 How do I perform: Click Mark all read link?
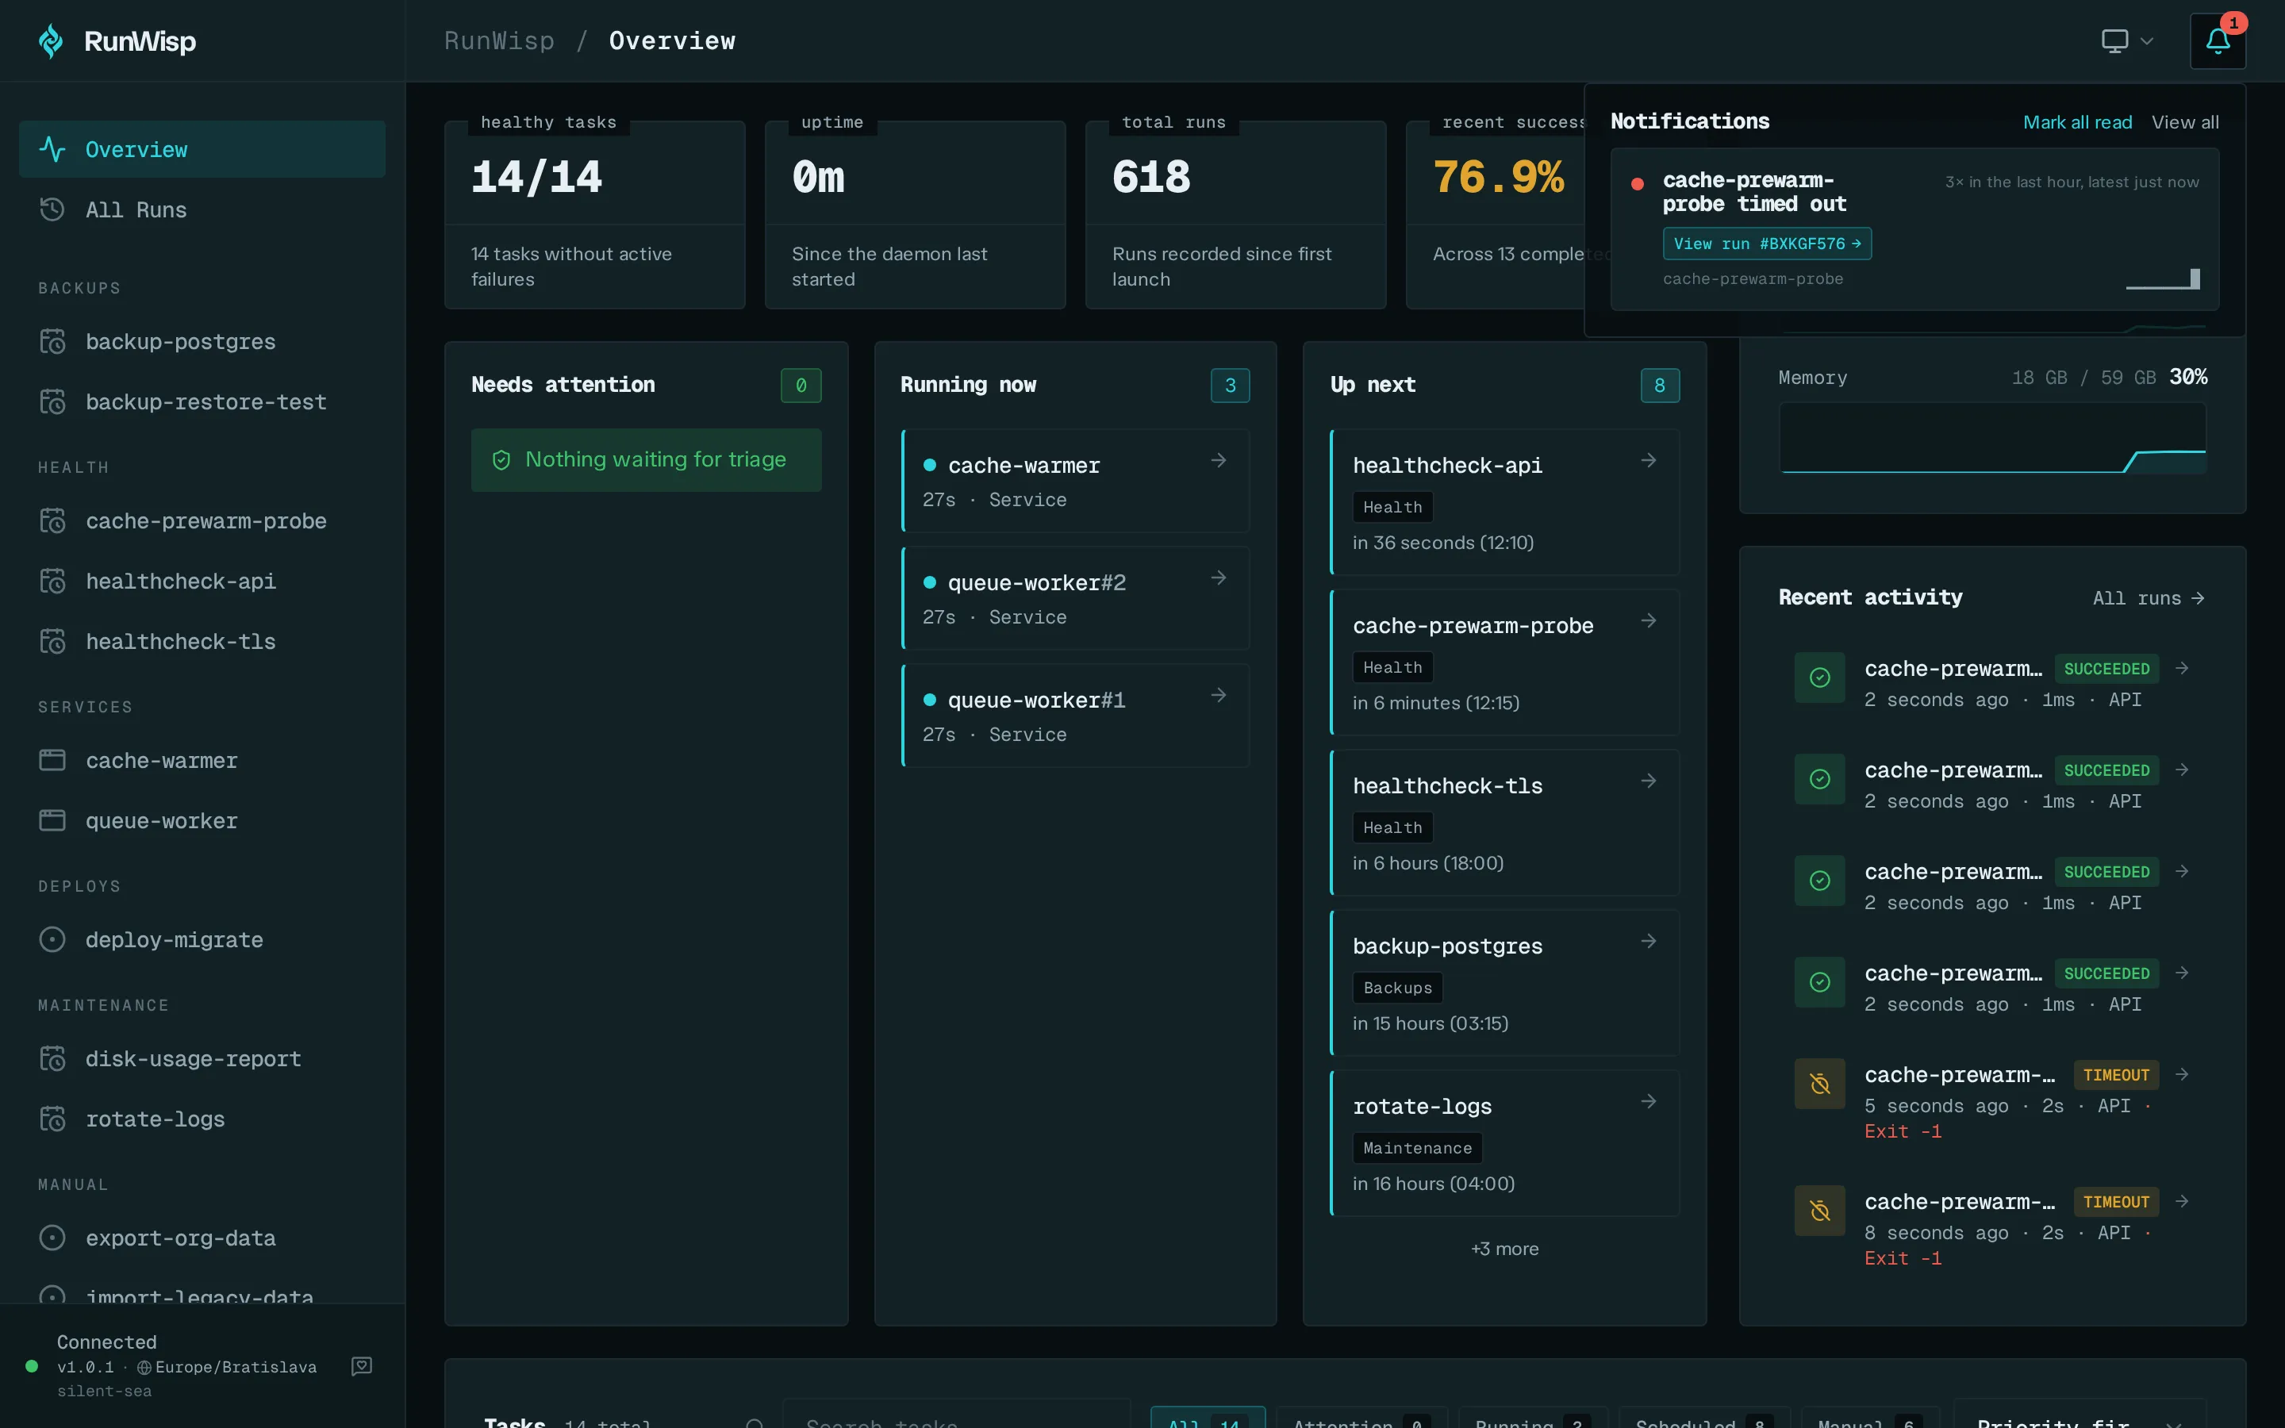point(2077,122)
